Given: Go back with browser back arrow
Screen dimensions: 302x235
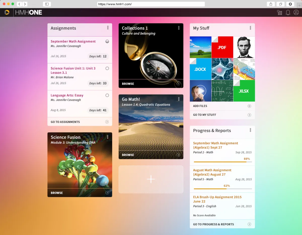Looking at the screenshot, I should point(19,4).
